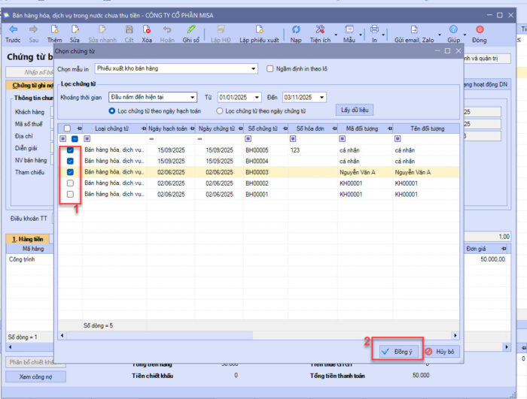Click the In printer icon
Viewport: 527px width, 399px height.
pyautogui.click(x=374, y=29)
